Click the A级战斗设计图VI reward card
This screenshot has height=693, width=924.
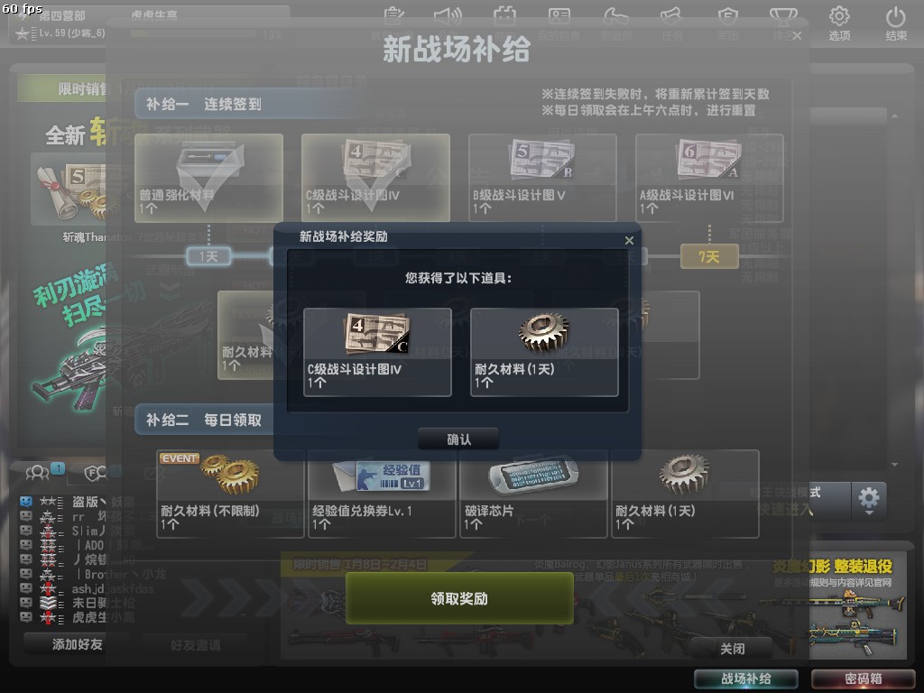tap(709, 178)
